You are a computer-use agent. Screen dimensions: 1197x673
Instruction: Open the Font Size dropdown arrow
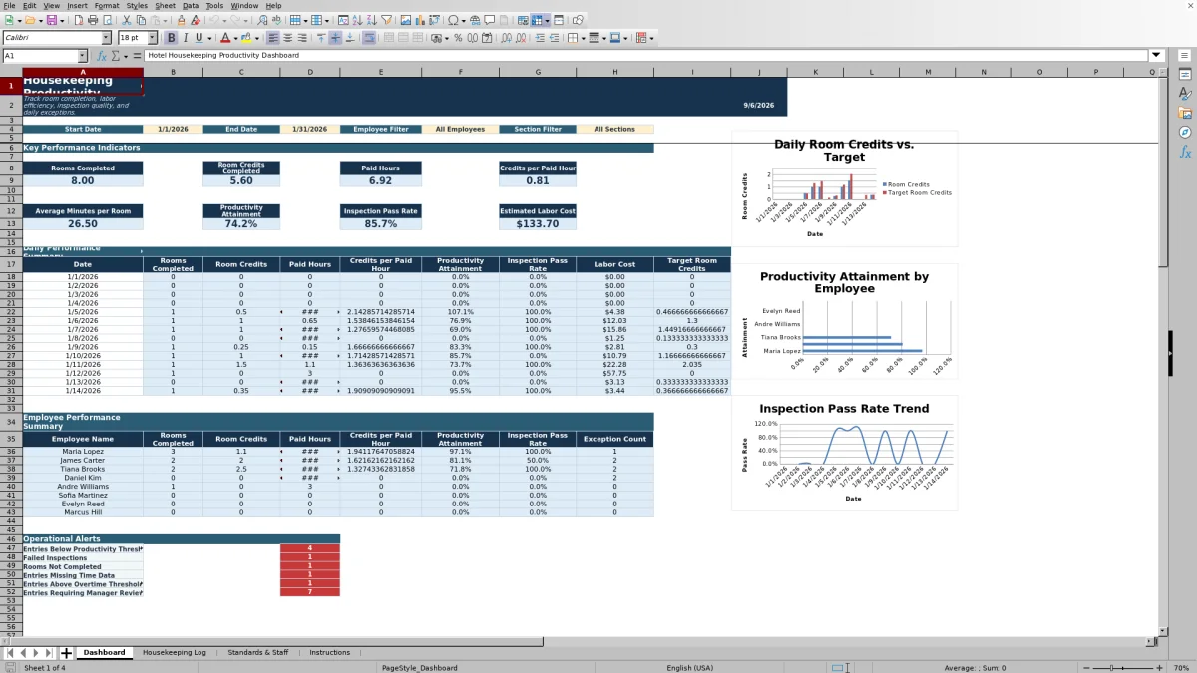pyautogui.click(x=152, y=38)
